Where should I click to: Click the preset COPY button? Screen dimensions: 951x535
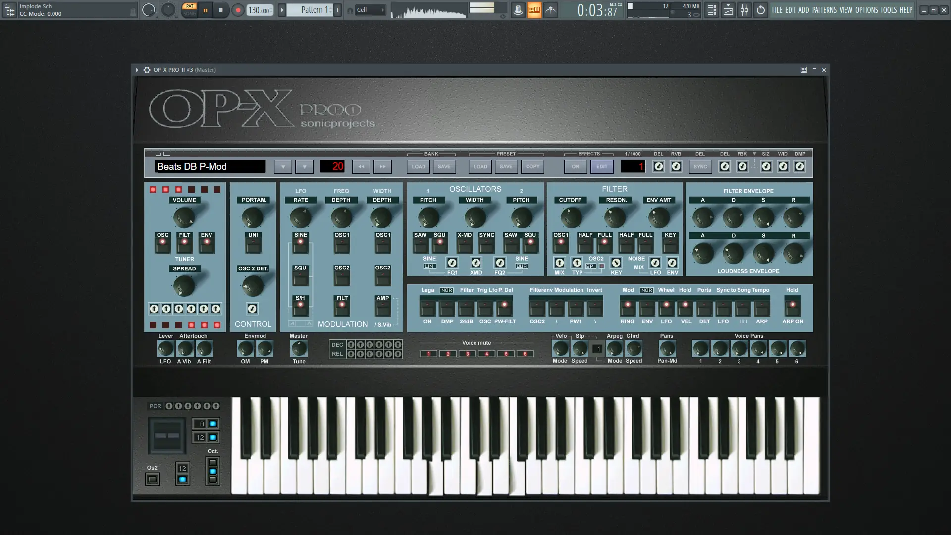532,167
